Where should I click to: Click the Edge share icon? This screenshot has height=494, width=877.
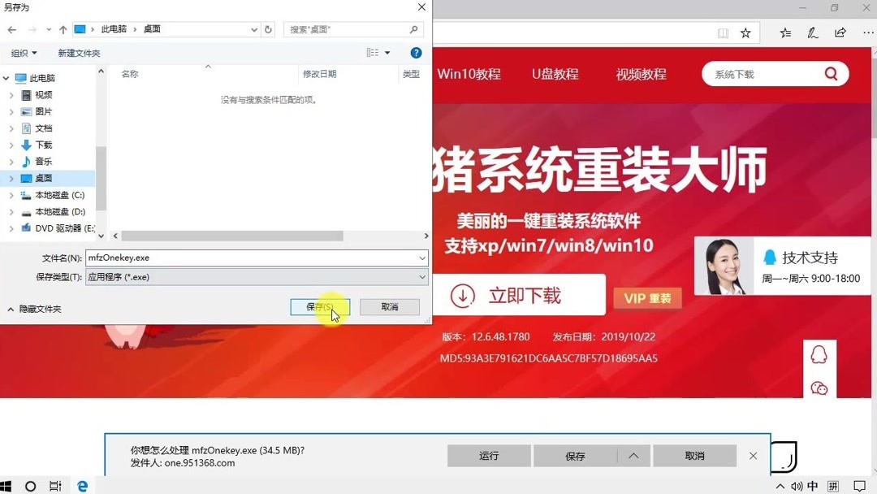pyautogui.click(x=841, y=32)
